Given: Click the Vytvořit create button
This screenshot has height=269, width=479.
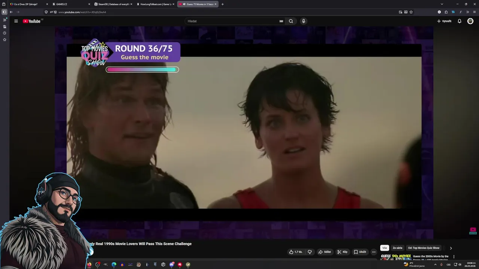Looking at the screenshot, I should click(x=444, y=21).
